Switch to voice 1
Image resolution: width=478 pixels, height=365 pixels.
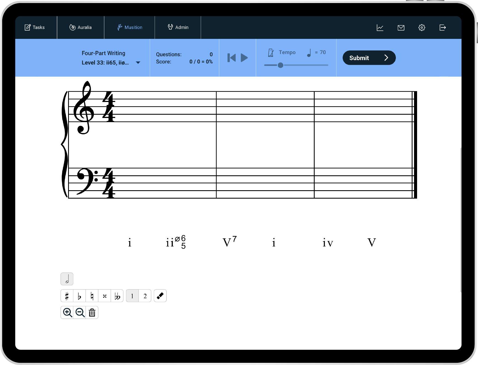[132, 296]
